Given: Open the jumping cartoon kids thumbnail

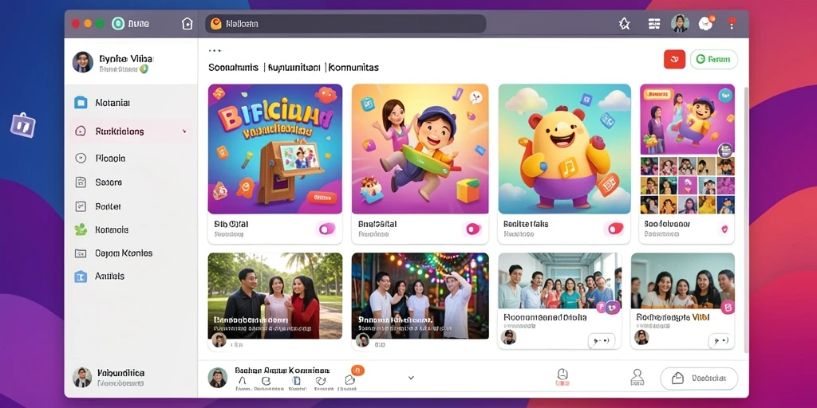Looking at the screenshot, I should 420,149.
